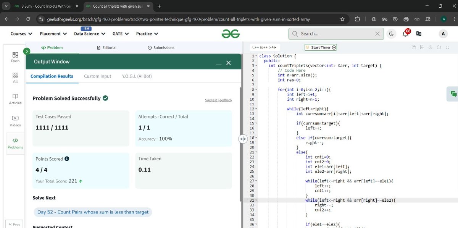Collapse code fold at line 1 class Solution
458x228 pixels.
click(256, 56)
